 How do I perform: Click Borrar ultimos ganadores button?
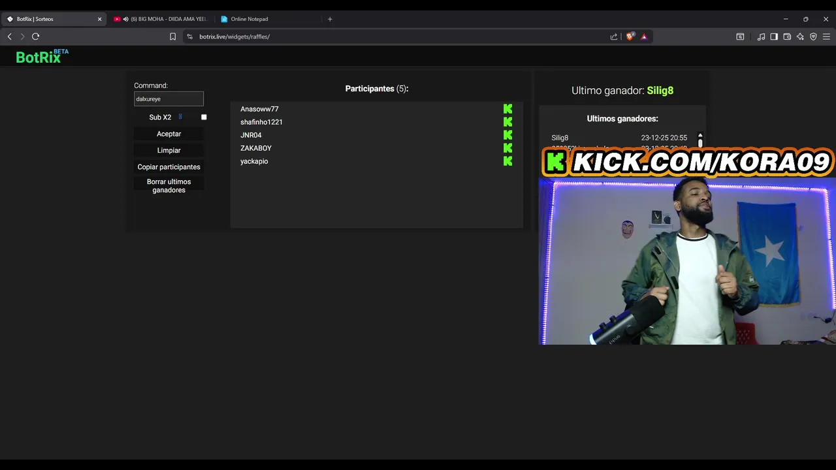[x=169, y=186]
